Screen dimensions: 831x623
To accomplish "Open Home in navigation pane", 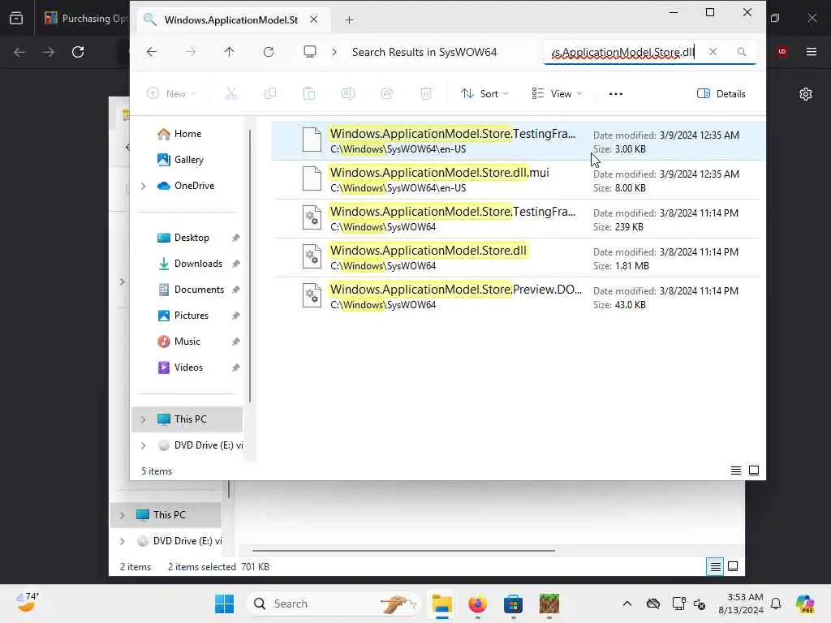I will (187, 134).
